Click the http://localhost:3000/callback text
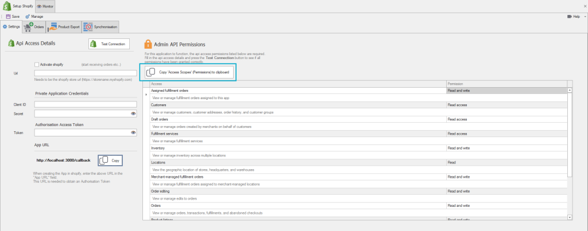588x231 pixels. (63, 160)
